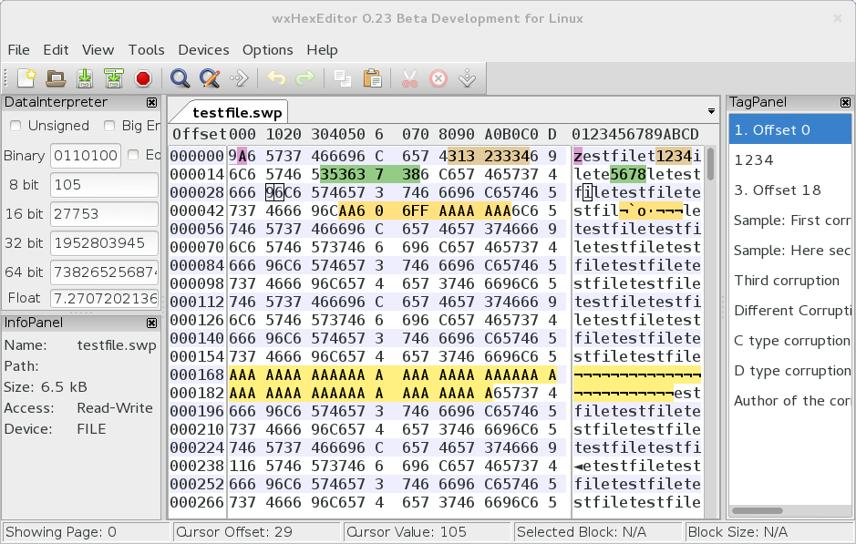Select tag 'Sample: Here sec'
Viewport: 856px width, 544px height.
[x=789, y=250]
